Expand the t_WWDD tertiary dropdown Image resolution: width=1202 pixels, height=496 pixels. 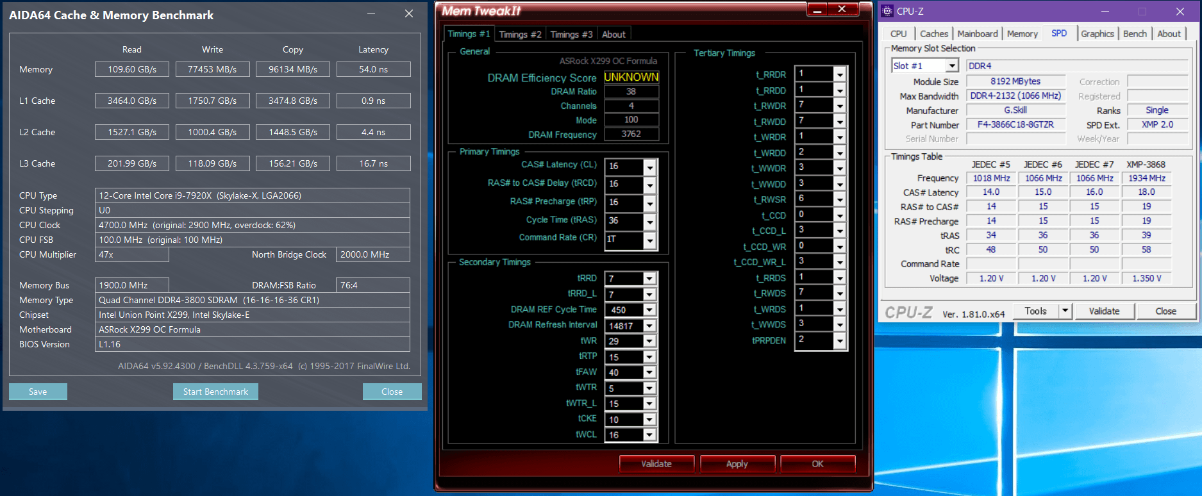[x=840, y=184]
